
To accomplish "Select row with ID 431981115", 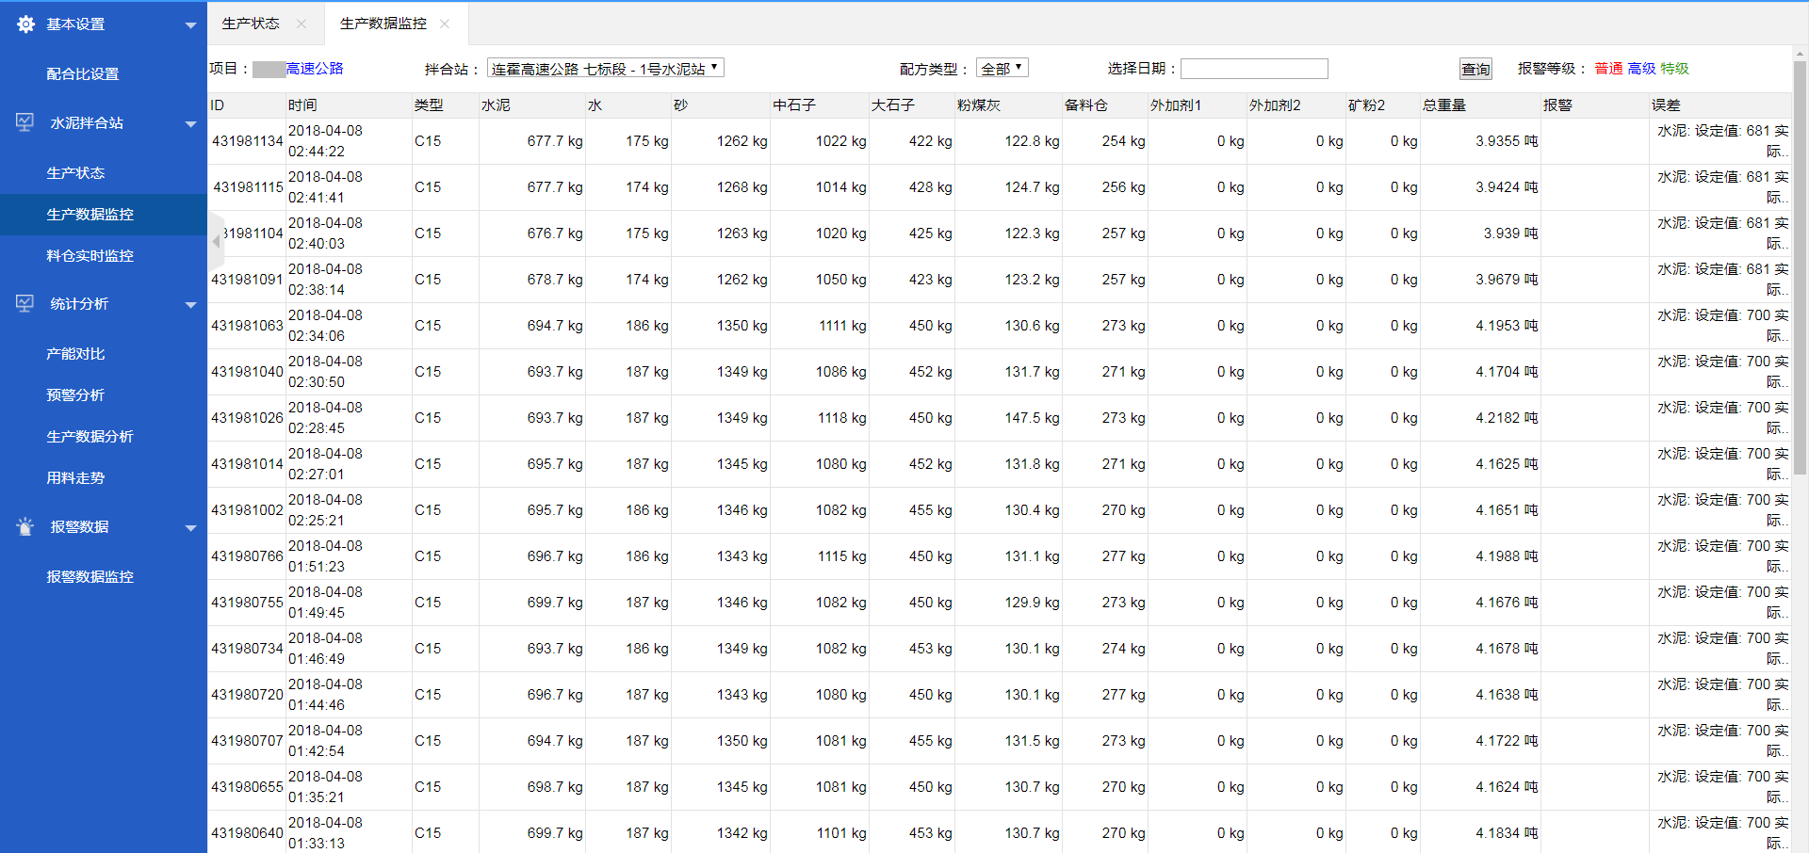I will 999,187.
